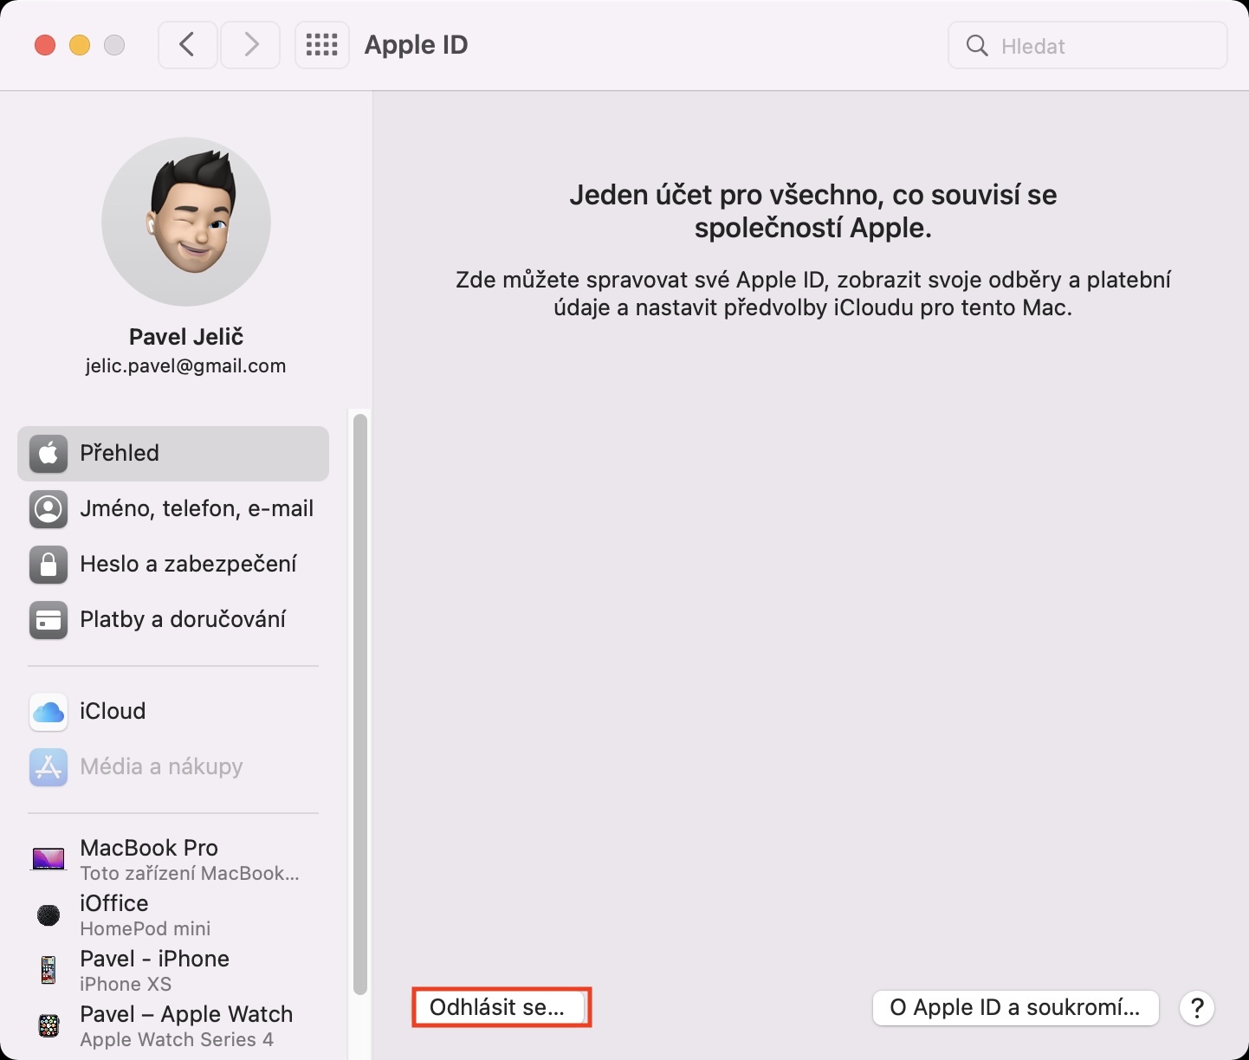Open the iCloud sidebar section
1249x1060 pixels.
click(173, 712)
